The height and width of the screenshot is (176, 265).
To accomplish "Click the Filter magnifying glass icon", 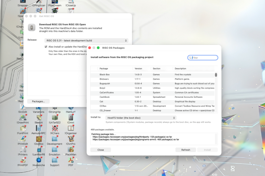I will point(190,58).
